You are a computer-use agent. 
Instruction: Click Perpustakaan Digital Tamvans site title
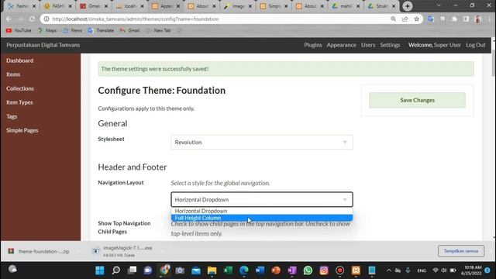click(43, 45)
